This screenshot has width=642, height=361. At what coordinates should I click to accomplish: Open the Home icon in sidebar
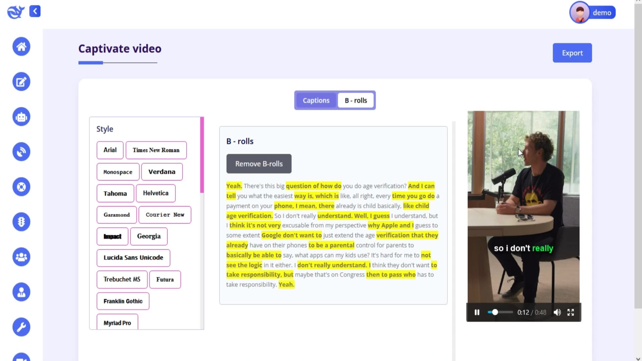tap(21, 46)
